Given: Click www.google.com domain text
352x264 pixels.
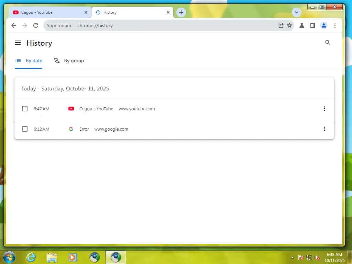Looking at the screenshot, I should click(x=111, y=129).
